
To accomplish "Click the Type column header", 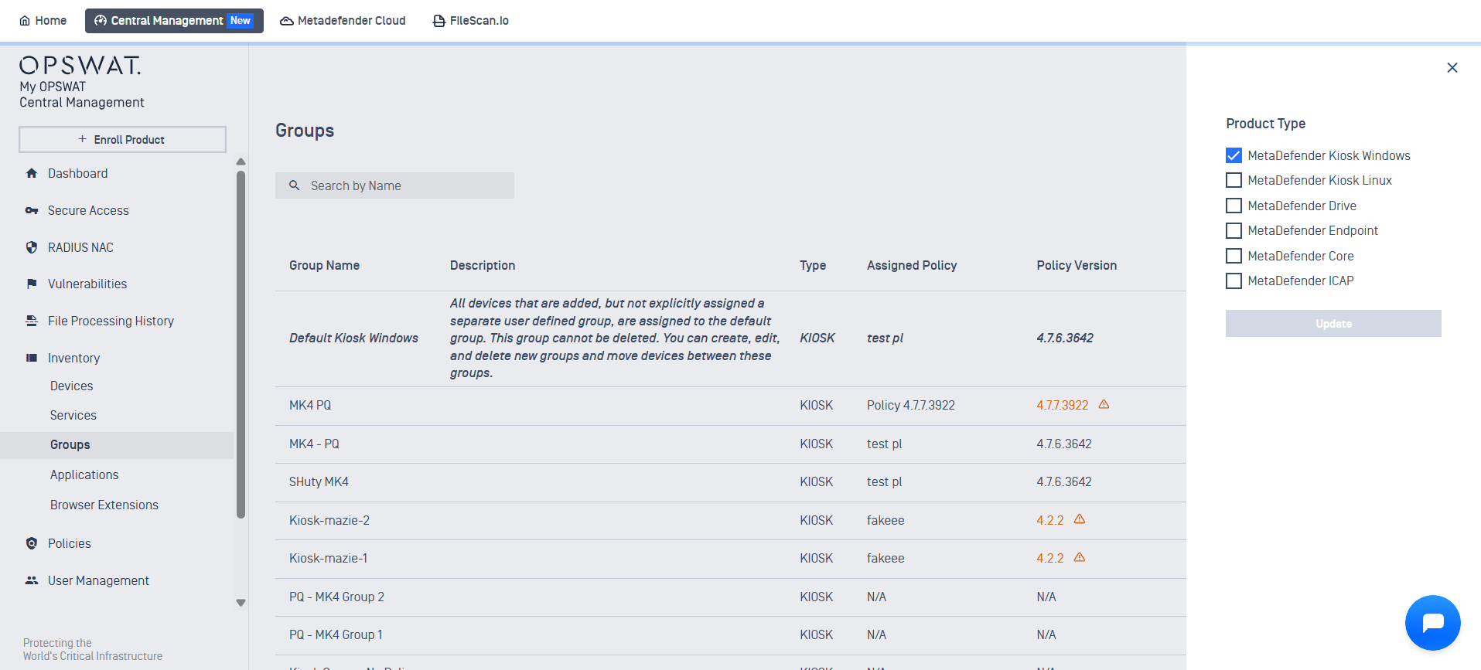I will [813, 265].
